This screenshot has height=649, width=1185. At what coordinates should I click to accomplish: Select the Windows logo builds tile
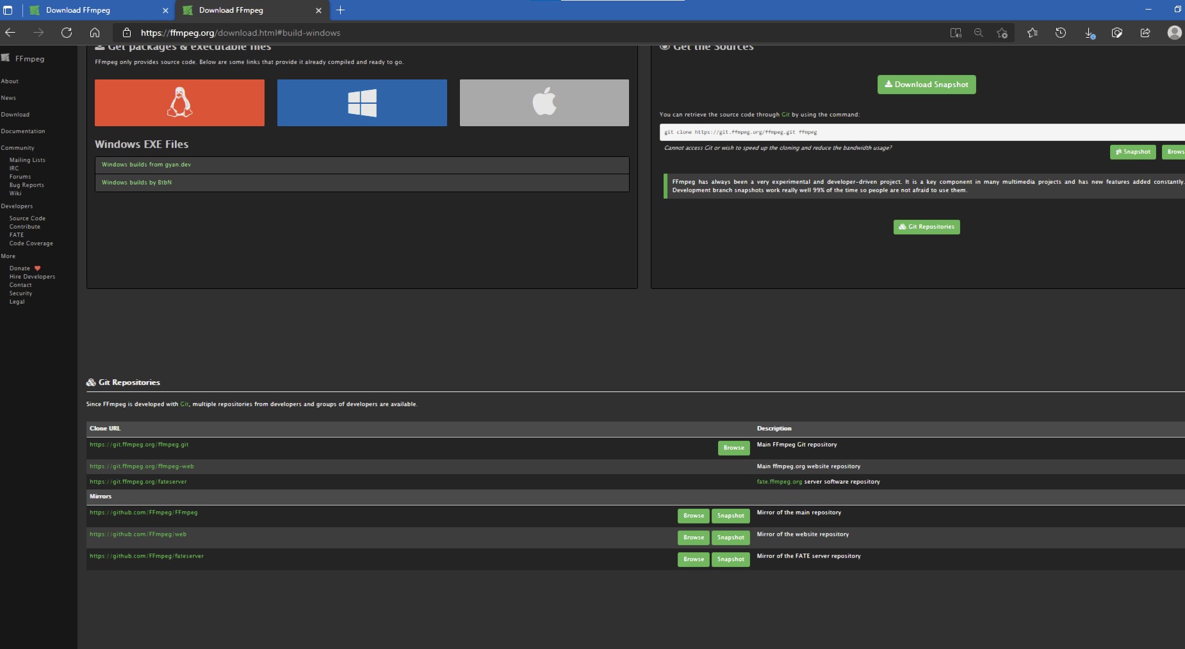[x=362, y=103]
